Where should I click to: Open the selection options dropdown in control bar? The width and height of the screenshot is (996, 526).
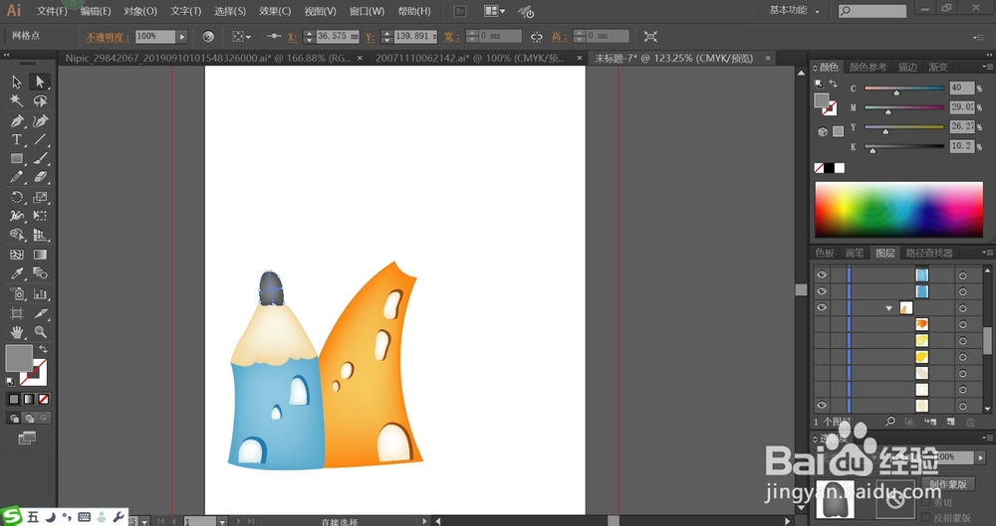click(241, 37)
